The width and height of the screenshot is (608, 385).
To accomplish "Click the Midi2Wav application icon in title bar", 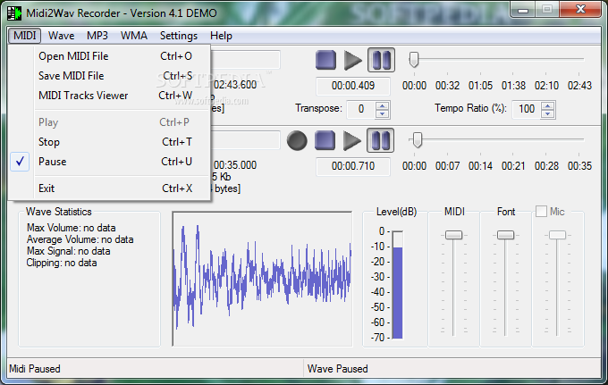I will click(14, 13).
